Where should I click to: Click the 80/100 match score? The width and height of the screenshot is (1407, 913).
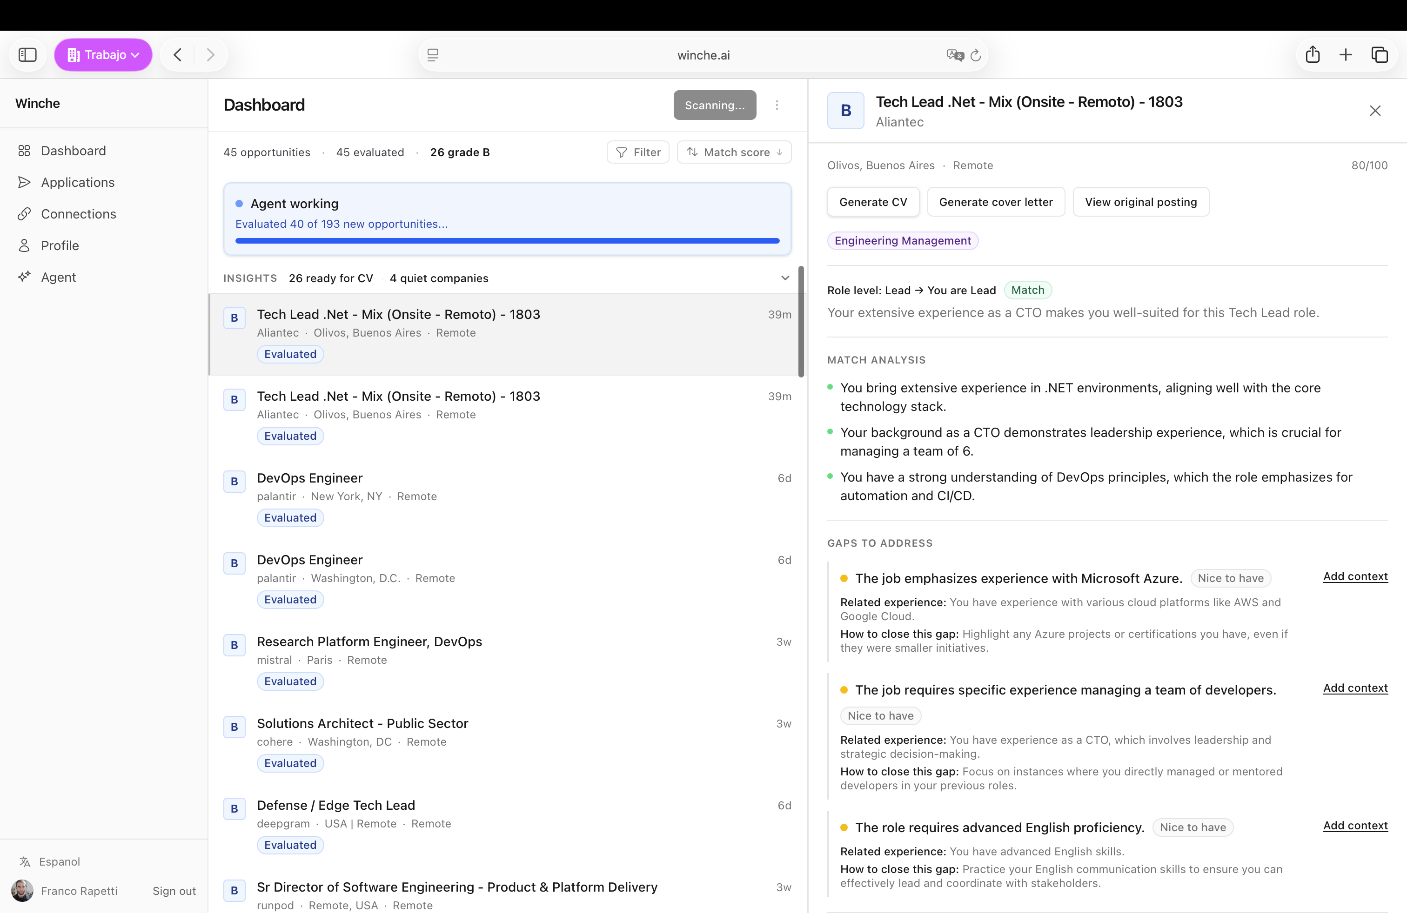pos(1369,165)
